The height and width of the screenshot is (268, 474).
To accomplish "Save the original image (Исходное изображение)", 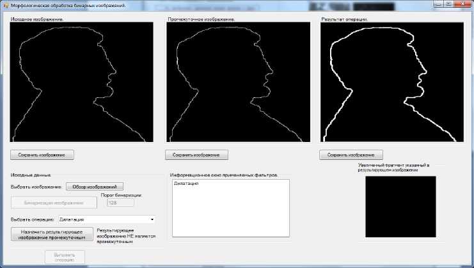I will [x=42, y=155].
